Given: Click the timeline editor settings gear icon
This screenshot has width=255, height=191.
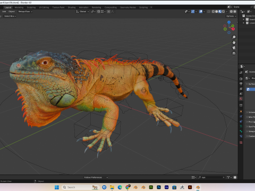Looking at the screenshot, I should [235, 177].
